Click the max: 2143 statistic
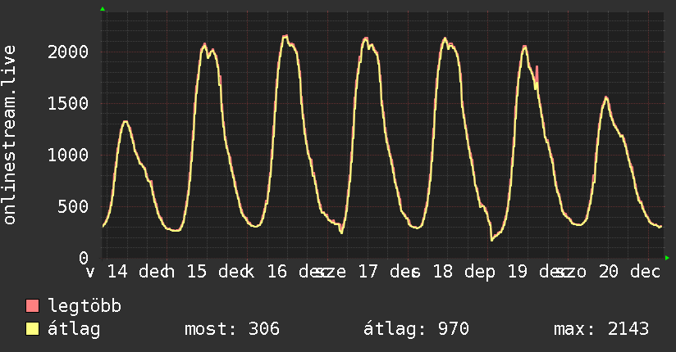 click(x=601, y=329)
